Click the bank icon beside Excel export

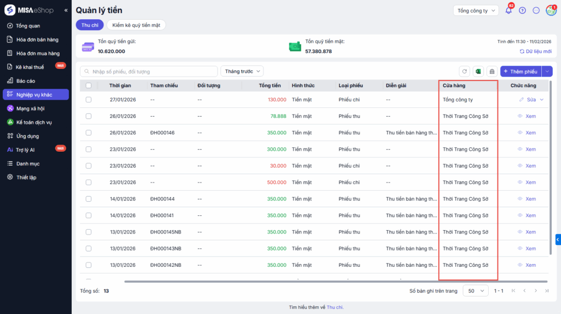pos(491,71)
